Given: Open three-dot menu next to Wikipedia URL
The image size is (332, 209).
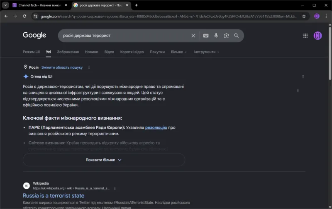Looking at the screenshot, I should (x=115, y=188).
